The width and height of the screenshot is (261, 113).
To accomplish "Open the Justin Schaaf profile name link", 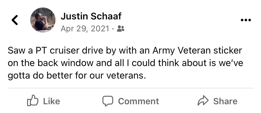I will (x=91, y=16).
